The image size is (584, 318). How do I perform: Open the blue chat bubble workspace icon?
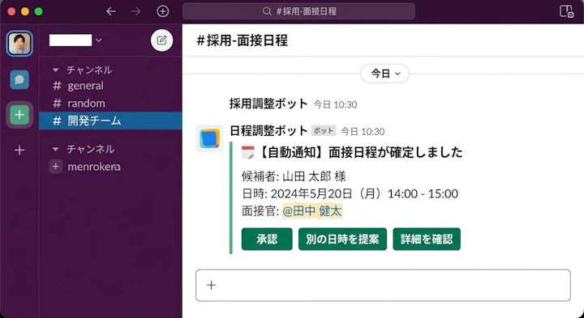[x=19, y=80]
